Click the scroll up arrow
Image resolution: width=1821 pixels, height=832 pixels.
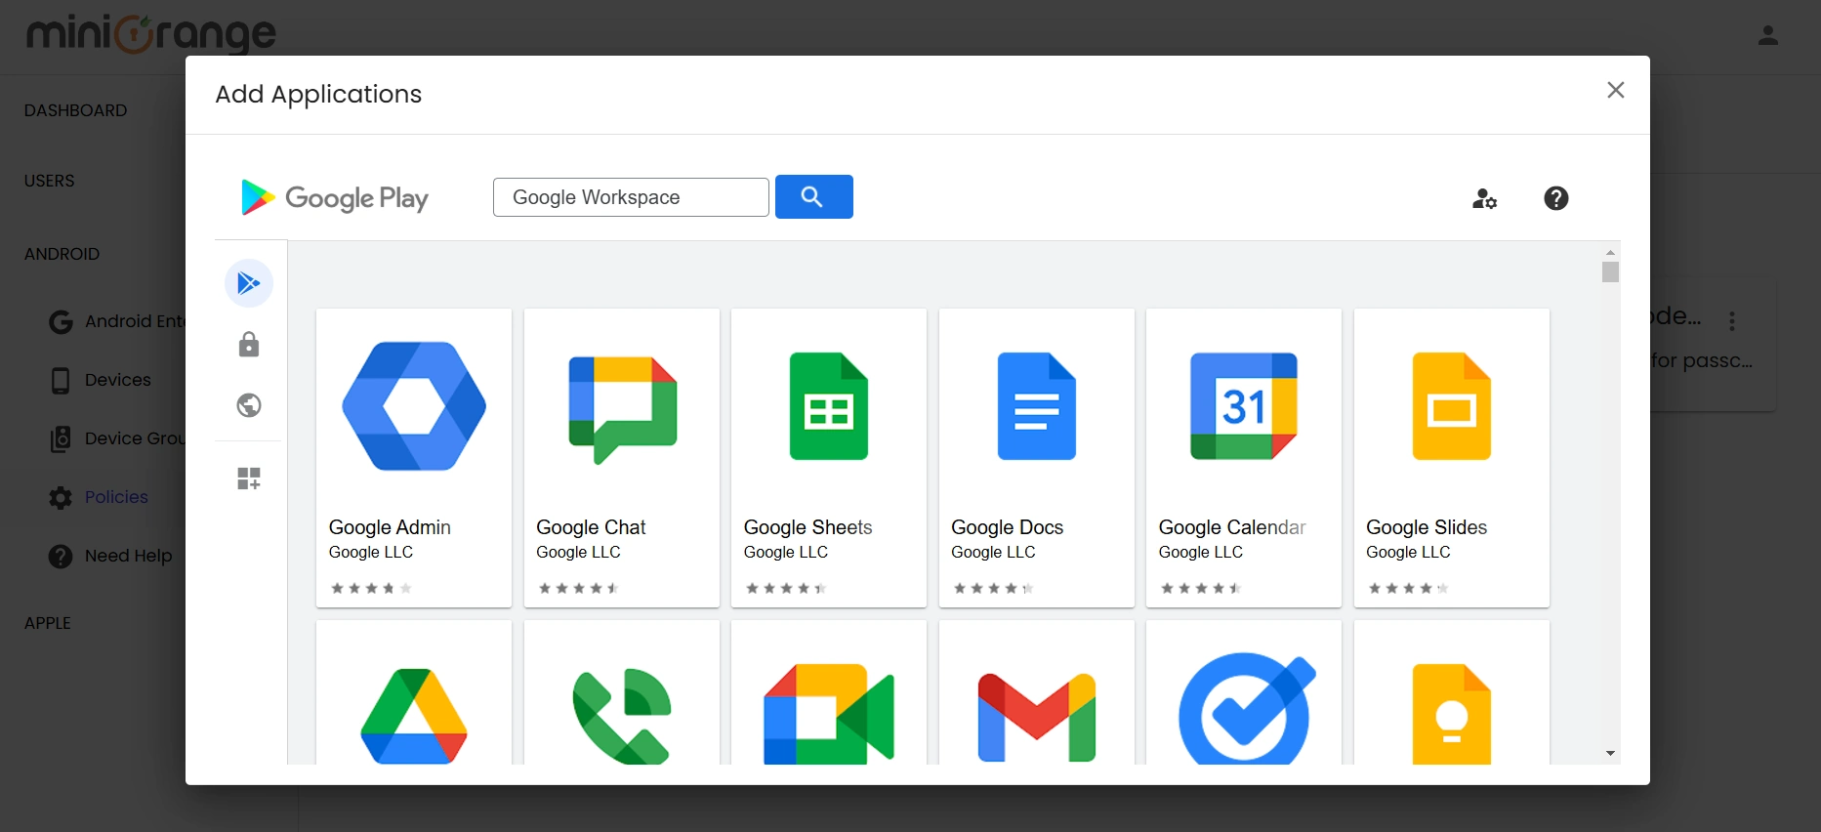coord(1610,252)
